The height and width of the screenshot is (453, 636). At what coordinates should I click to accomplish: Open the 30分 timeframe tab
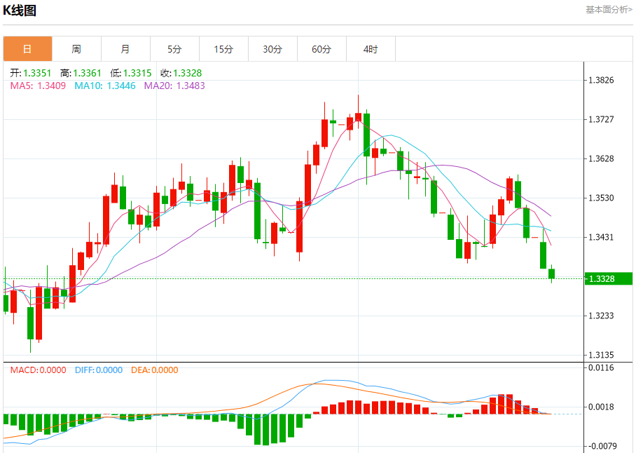point(273,49)
